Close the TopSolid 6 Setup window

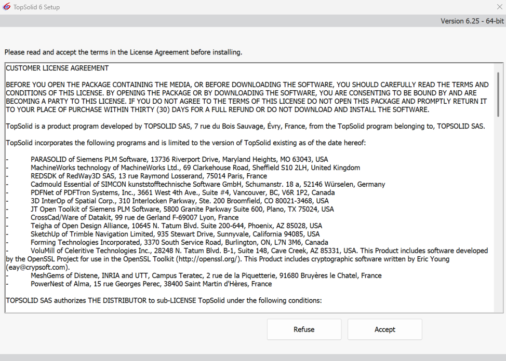click(499, 7)
